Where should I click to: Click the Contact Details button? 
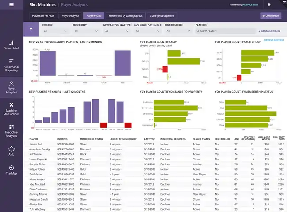coord(271,15)
